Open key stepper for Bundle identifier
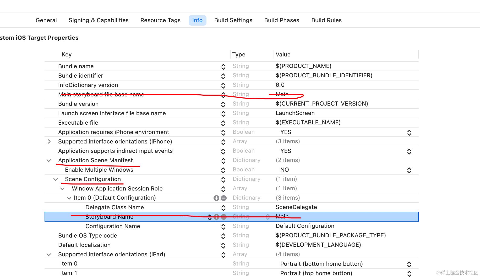The image size is (480, 277). [223, 76]
